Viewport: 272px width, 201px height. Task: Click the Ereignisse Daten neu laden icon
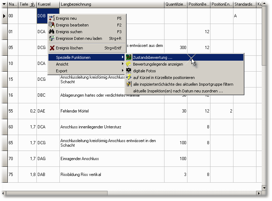click(x=52, y=38)
